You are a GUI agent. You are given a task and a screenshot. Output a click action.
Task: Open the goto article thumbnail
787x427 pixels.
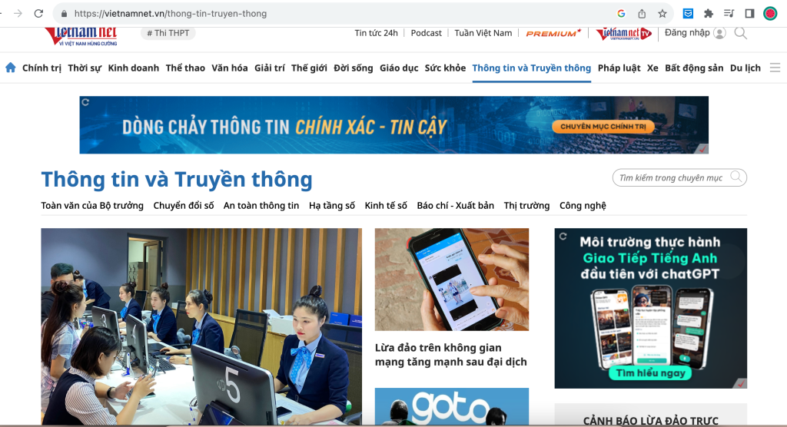[452, 406]
